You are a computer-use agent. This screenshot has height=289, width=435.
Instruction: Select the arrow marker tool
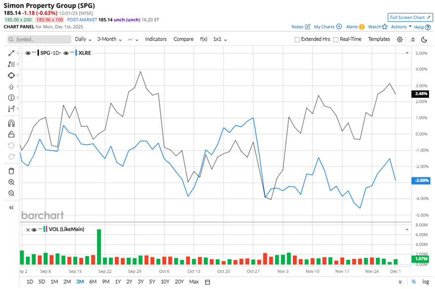(x=11, y=87)
